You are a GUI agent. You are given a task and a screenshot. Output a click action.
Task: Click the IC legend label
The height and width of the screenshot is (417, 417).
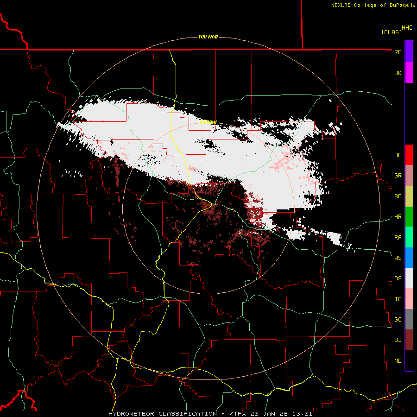point(398,299)
